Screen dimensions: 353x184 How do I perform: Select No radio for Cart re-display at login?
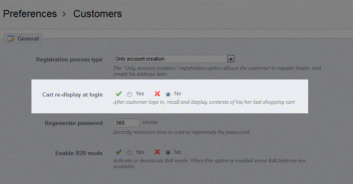click(168, 95)
